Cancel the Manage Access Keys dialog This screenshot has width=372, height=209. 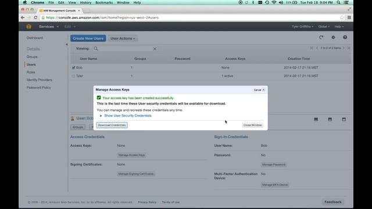coord(259,90)
